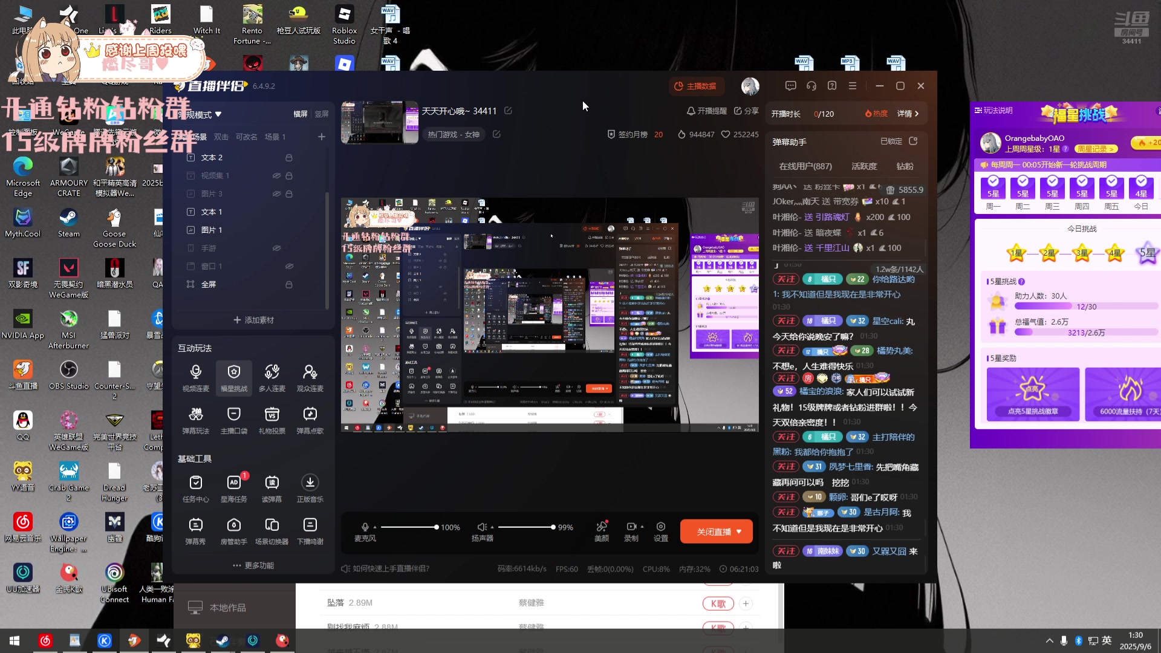
Task: Adjust the 扬声器 speaker volume slider
Action: (x=525, y=527)
